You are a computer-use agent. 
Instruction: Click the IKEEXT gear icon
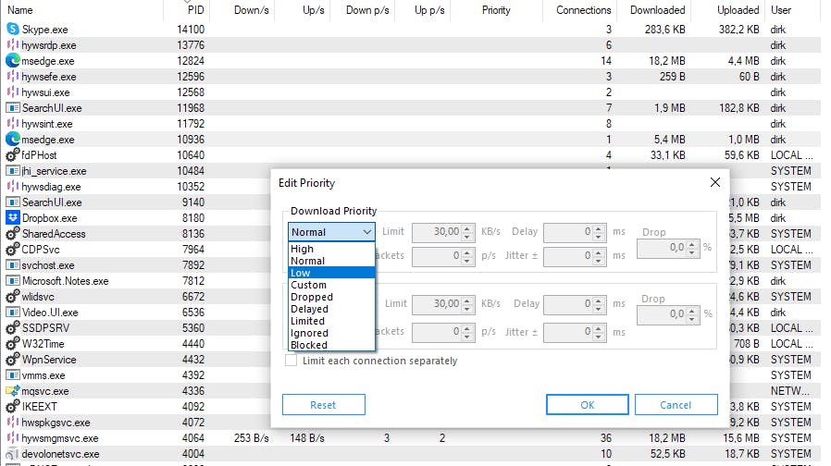pos(13,407)
